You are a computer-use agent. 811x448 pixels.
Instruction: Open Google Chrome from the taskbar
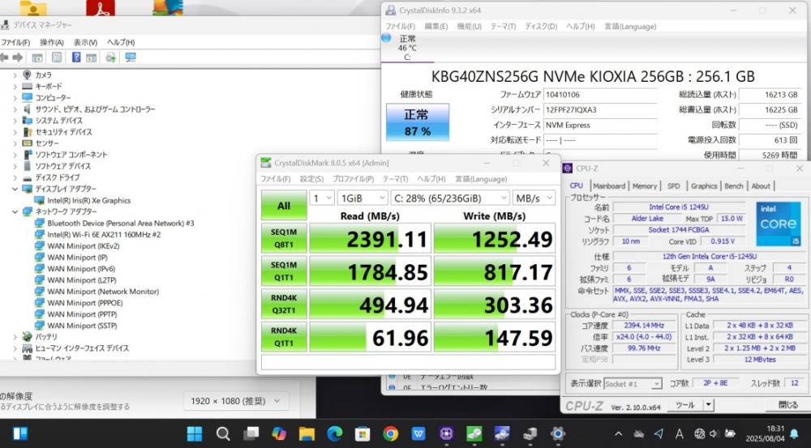tap(391, 433)
